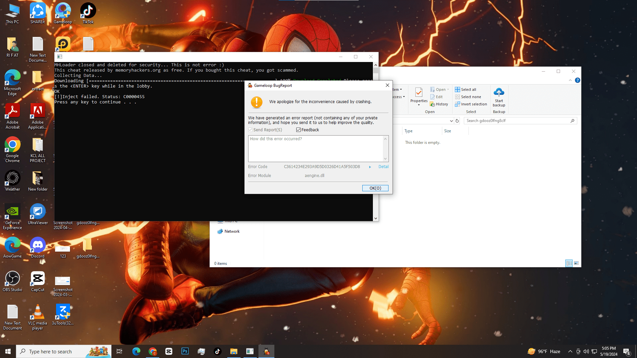Refresh the Explorer address bar
637x358 pixels.
pos(457,121)
